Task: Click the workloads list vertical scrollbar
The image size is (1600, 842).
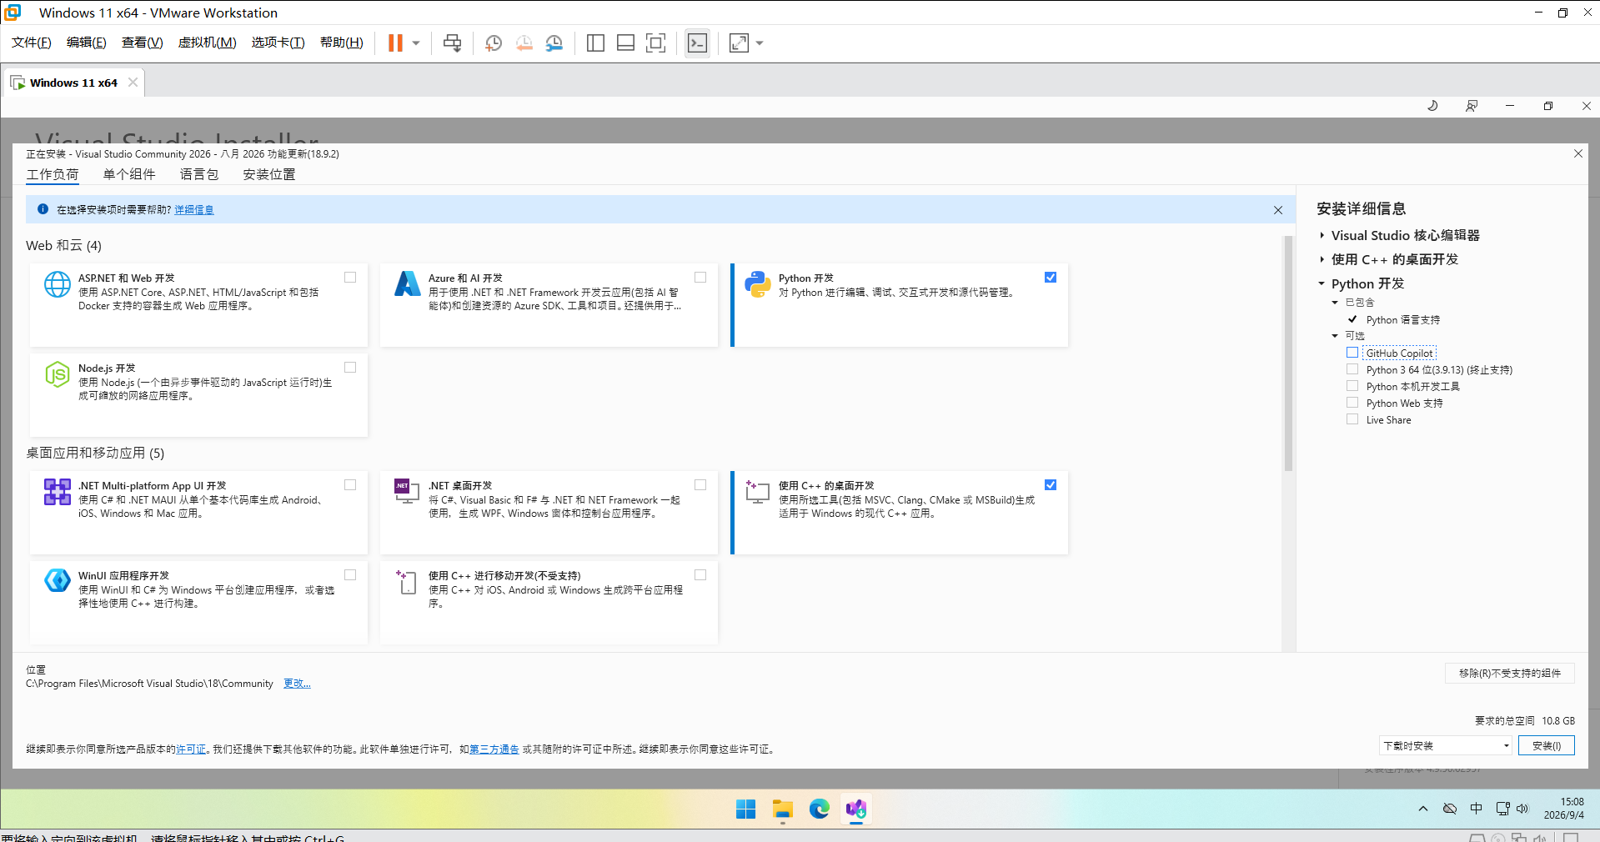Action: [x=1288, y=354]
